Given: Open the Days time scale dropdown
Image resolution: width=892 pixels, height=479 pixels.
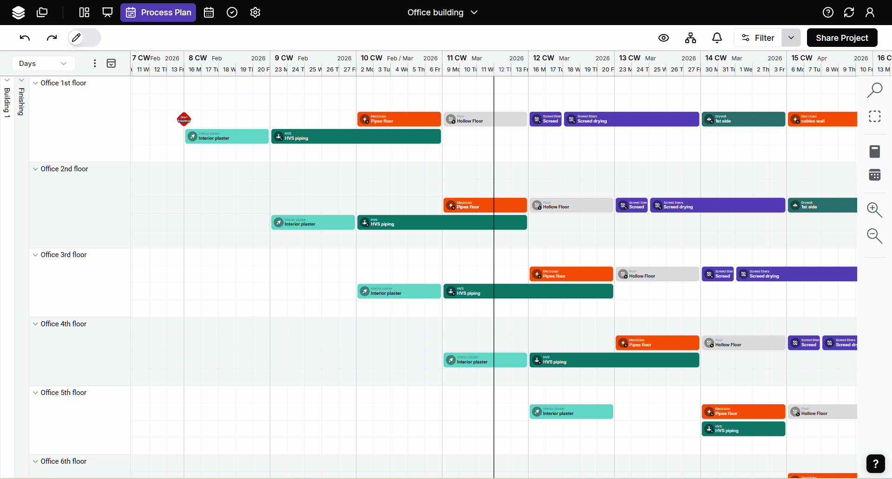Looking at the screenshot, I should pos(43,64).
